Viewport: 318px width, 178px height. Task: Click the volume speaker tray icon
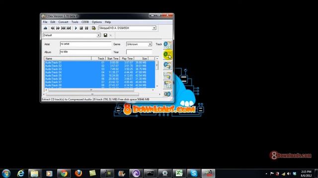pos(289,174)
